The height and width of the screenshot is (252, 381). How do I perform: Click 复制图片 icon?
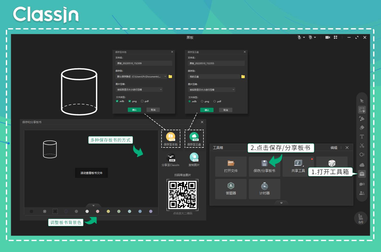pyautogui.click(x=194, y=160)
